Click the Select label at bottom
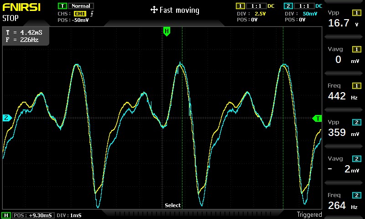 click(172, 205)
